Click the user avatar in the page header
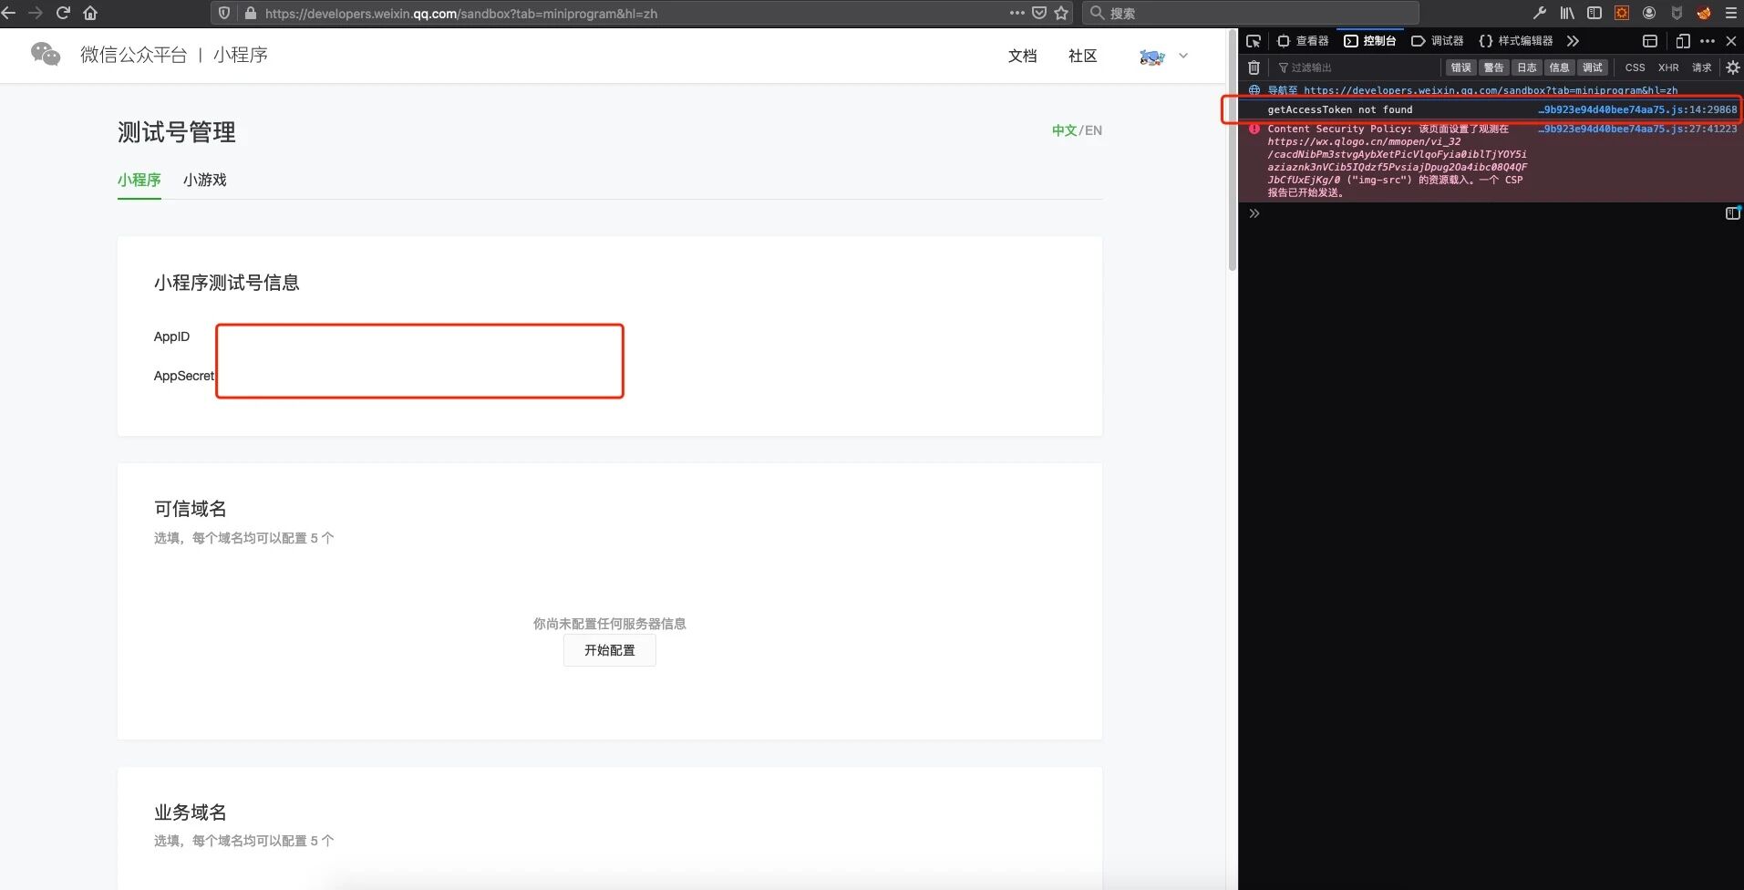1744x890 pixels. pyautogui.click(x=1152, y=57)
